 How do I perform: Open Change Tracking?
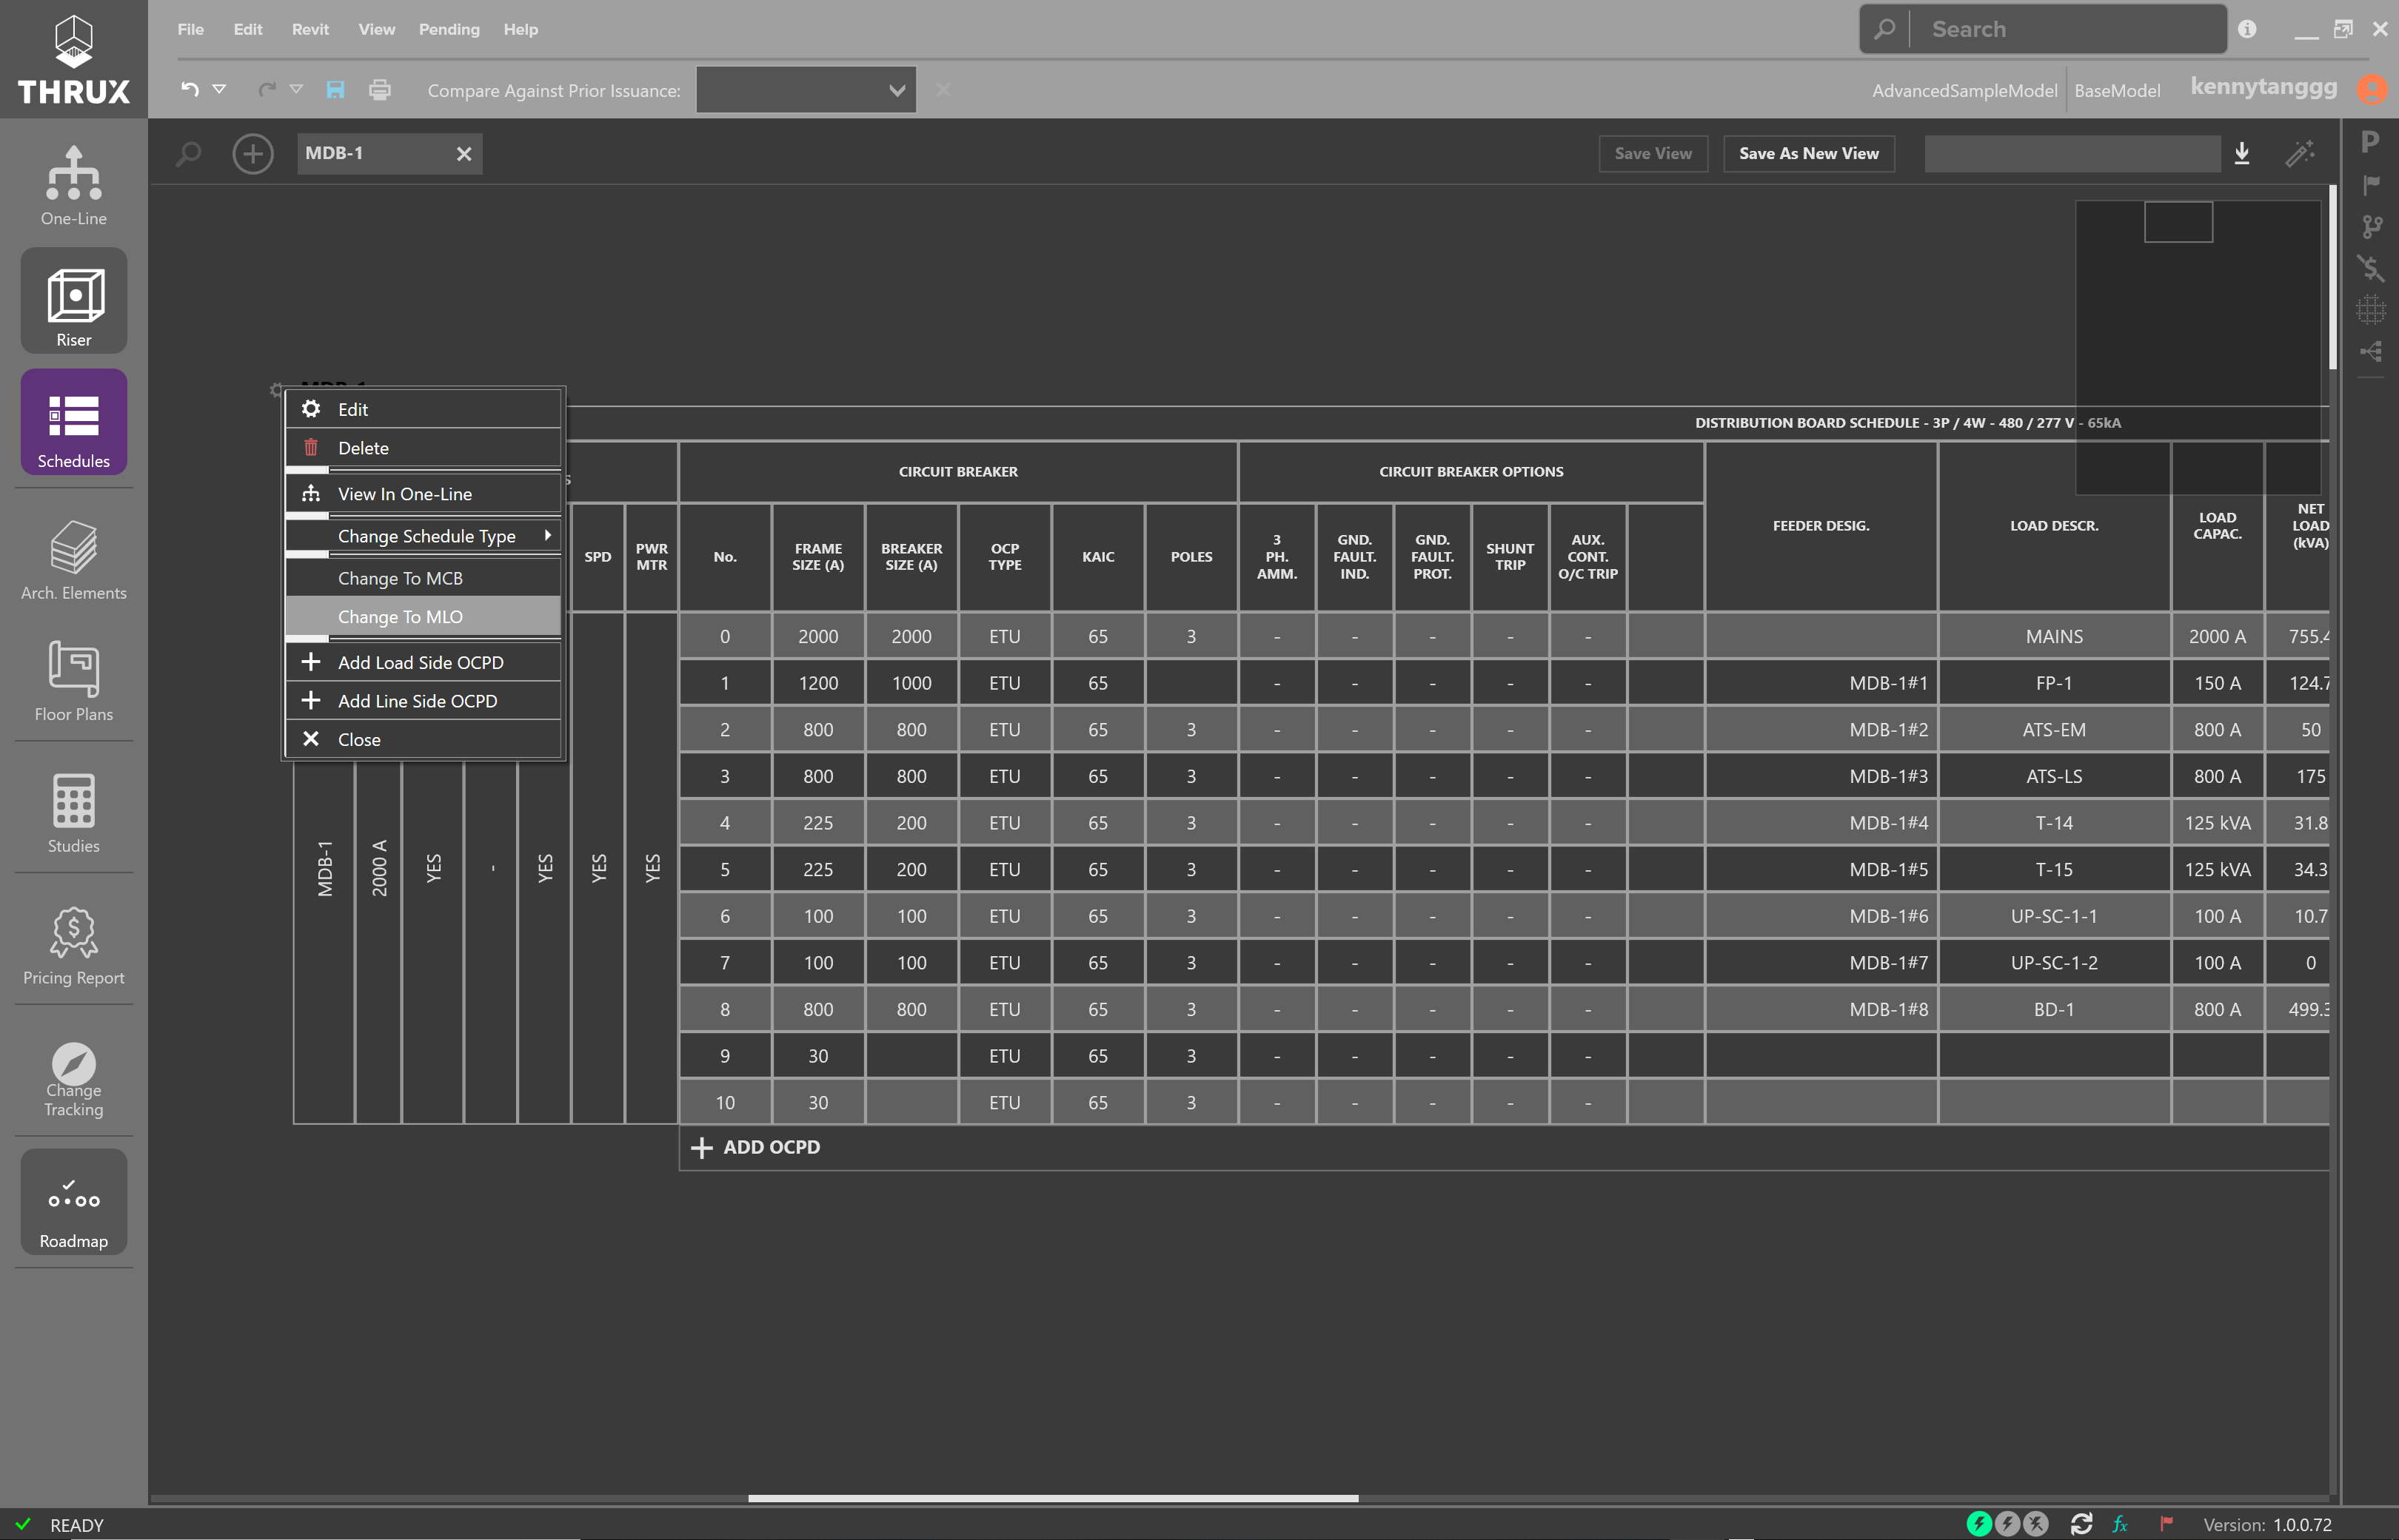click(x=73, y=1078)
